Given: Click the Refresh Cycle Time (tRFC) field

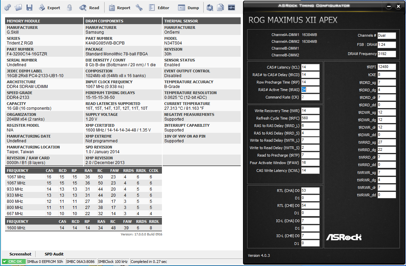Looking at the screenshot, I should pos(310,118).
